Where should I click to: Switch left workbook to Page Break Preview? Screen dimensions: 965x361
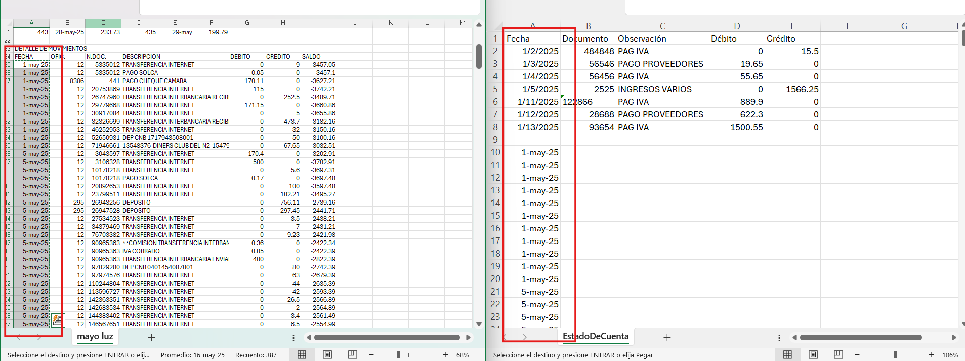coord(353,355)
